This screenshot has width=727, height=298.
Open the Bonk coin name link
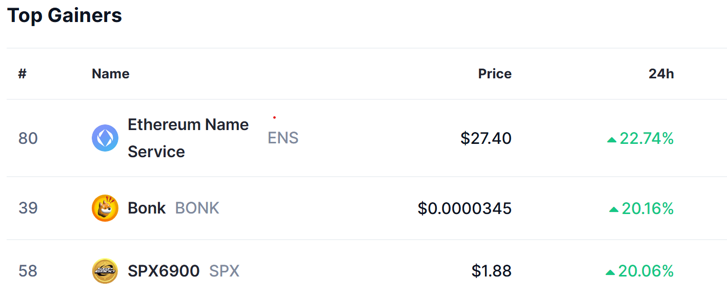pyautogui.click(x=147, y=208)
